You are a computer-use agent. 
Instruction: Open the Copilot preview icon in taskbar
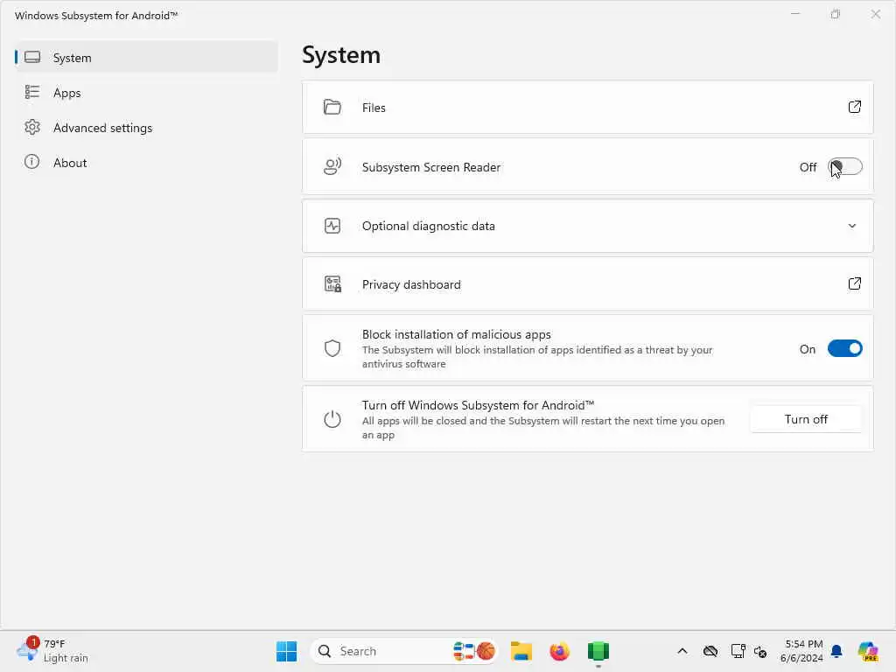868,651
